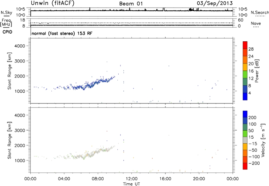
Task: Pick the gray −15 to 15 Velocity segment
Action: coord(245,140)
